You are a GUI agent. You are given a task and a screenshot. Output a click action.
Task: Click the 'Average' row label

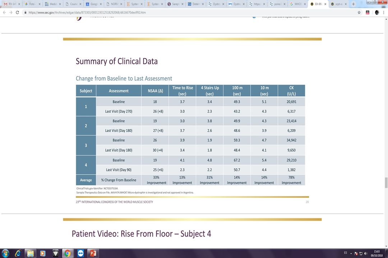(x=86, y=180)
